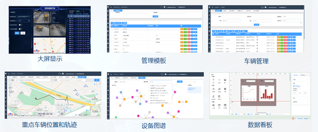This screenshot has height=132, width=318.
Task: Click blue confirm button in big screen settings
Action: pos(17,33)
